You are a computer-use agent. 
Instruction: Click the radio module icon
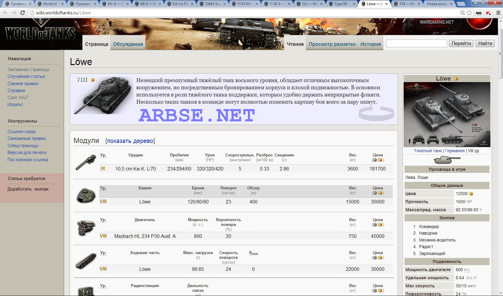pos(86,291)
